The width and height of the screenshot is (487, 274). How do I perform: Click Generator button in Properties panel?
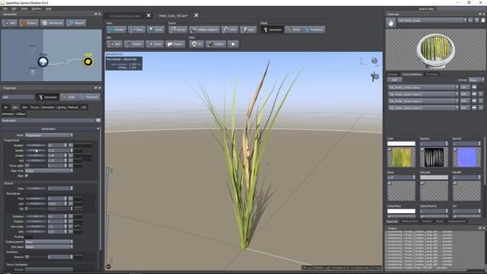(47, 97)
